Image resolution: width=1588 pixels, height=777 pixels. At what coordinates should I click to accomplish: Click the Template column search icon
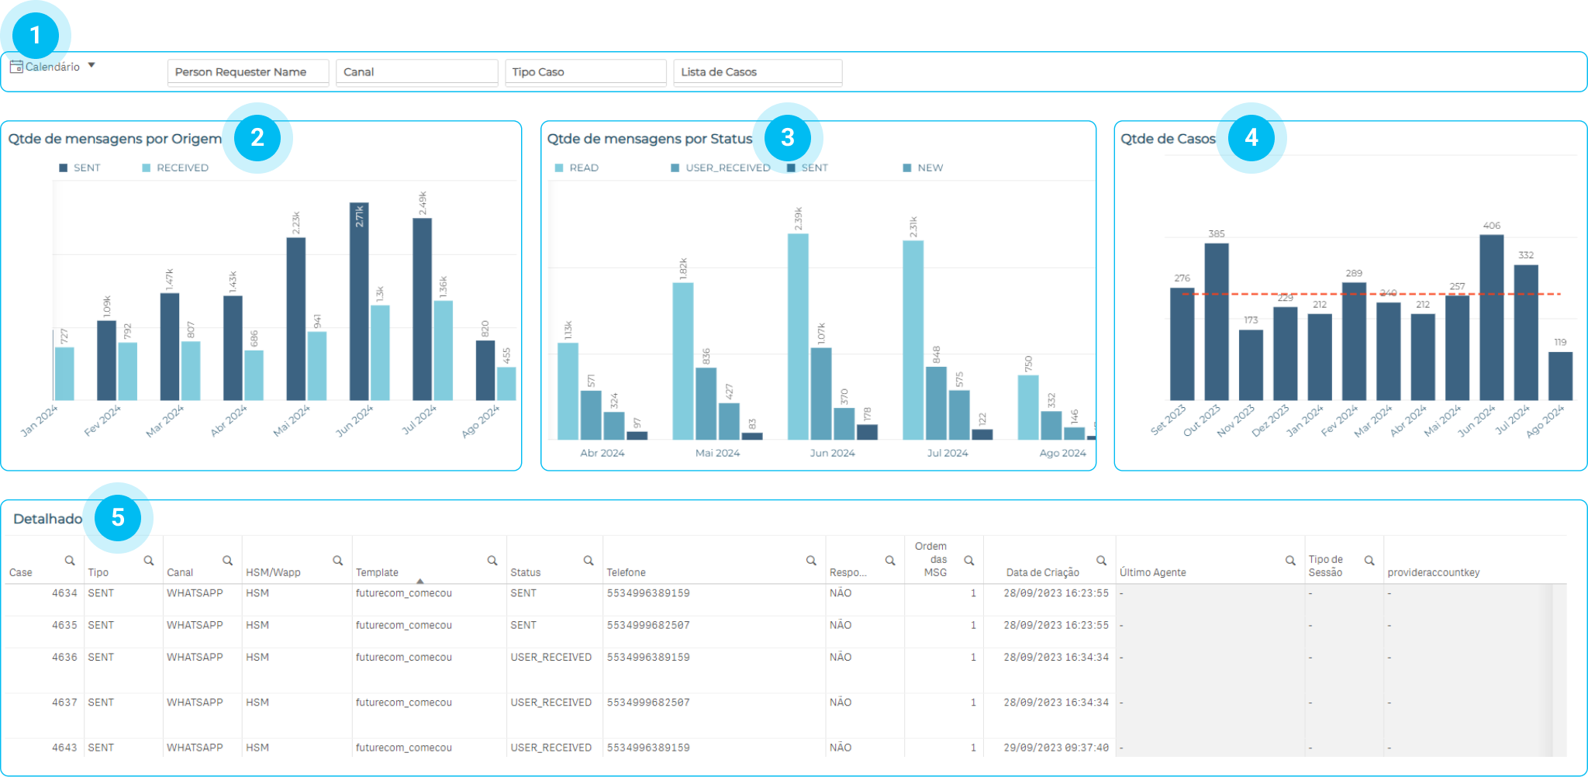pos(492,561)
